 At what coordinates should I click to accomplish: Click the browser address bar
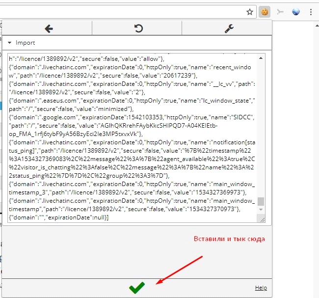[x=123, y=11]
